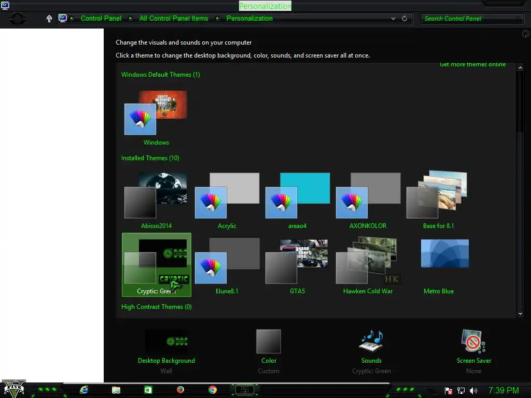Open the volume speaker tray icon

[473, 391]
